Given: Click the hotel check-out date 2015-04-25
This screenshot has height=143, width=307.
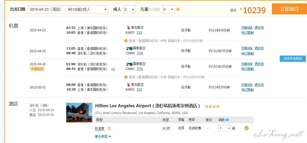Looking at the screenshot, I should tap(46, 115).
